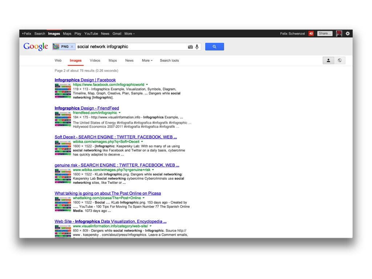
Task: Open the Infographics Design | Facebook result
Action: [85, 80]
